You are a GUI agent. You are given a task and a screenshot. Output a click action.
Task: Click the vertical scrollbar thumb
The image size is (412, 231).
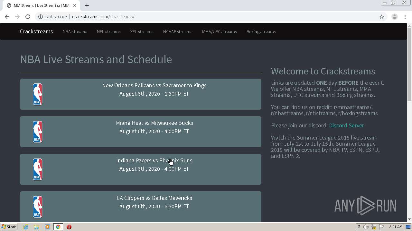click(409, 65)
